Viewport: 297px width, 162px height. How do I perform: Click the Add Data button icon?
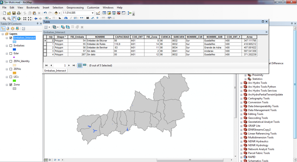tap(56, 13)
